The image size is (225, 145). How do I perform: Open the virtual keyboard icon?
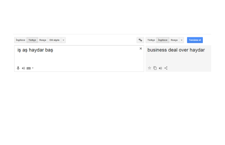[x=28, y=68]
